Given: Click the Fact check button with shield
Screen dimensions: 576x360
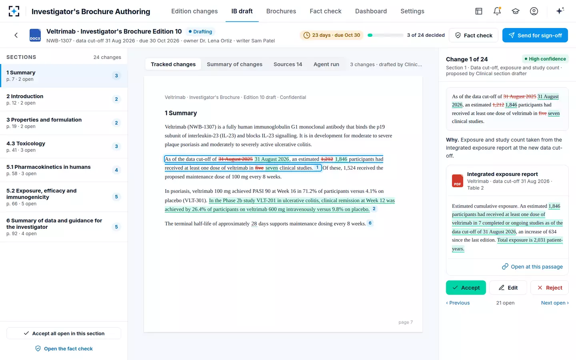Looking at the screenshot, I should pos(474,35).
